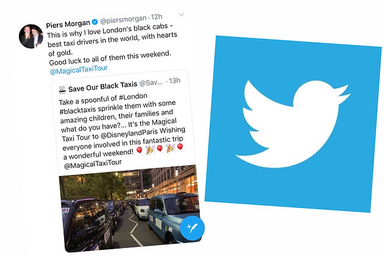
Task: Click the Save Our Black Taxis avatar icon
Action: [x=62, y=90]
